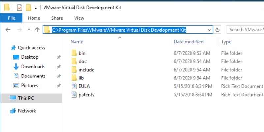Click the Back navigation arrow
The image size is (264, 132).
point(8,30)
